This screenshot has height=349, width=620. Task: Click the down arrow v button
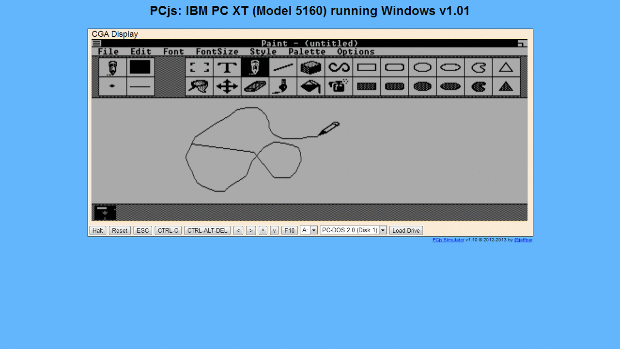pyautogui.click(x=274, y=230)
